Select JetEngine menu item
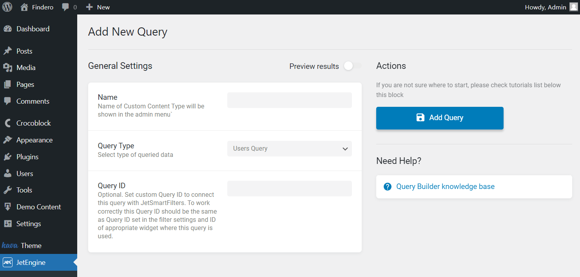 pos(38,263)
